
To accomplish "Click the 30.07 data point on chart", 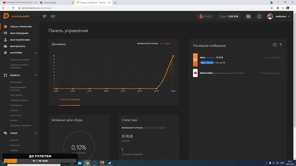I will point(173,56).
